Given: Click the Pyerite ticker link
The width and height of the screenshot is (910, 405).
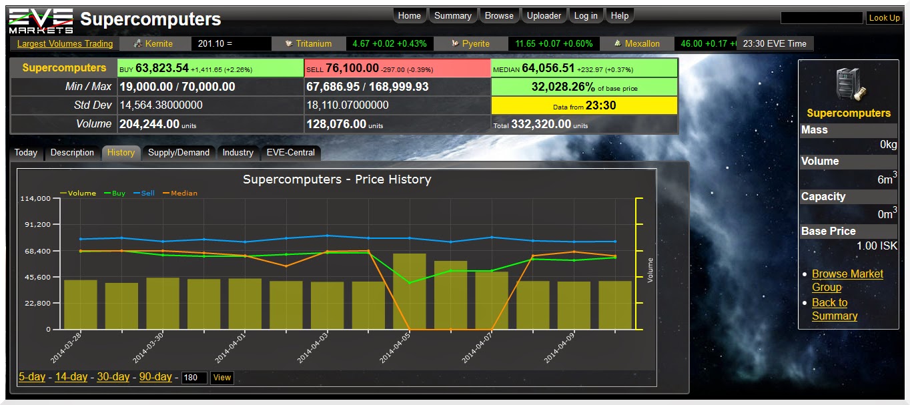Looking at the screenshot, I should point(476,43).
